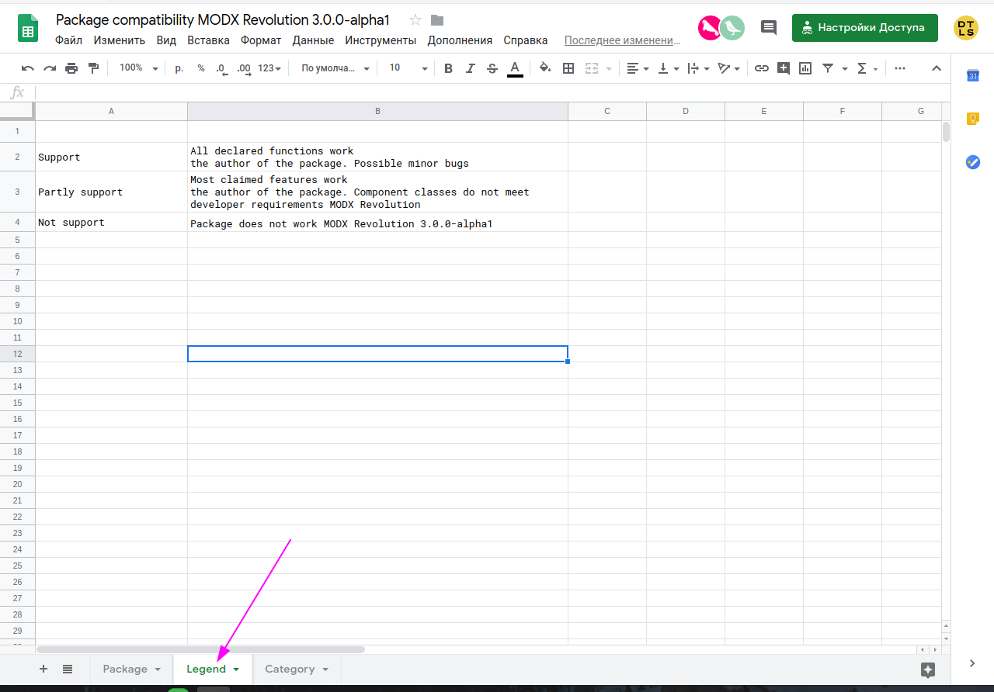Image resolution: width=994 pixels, height=692 pixels.
Task: Click the Настройки Доступа button
Action: [x=864, y=27]
